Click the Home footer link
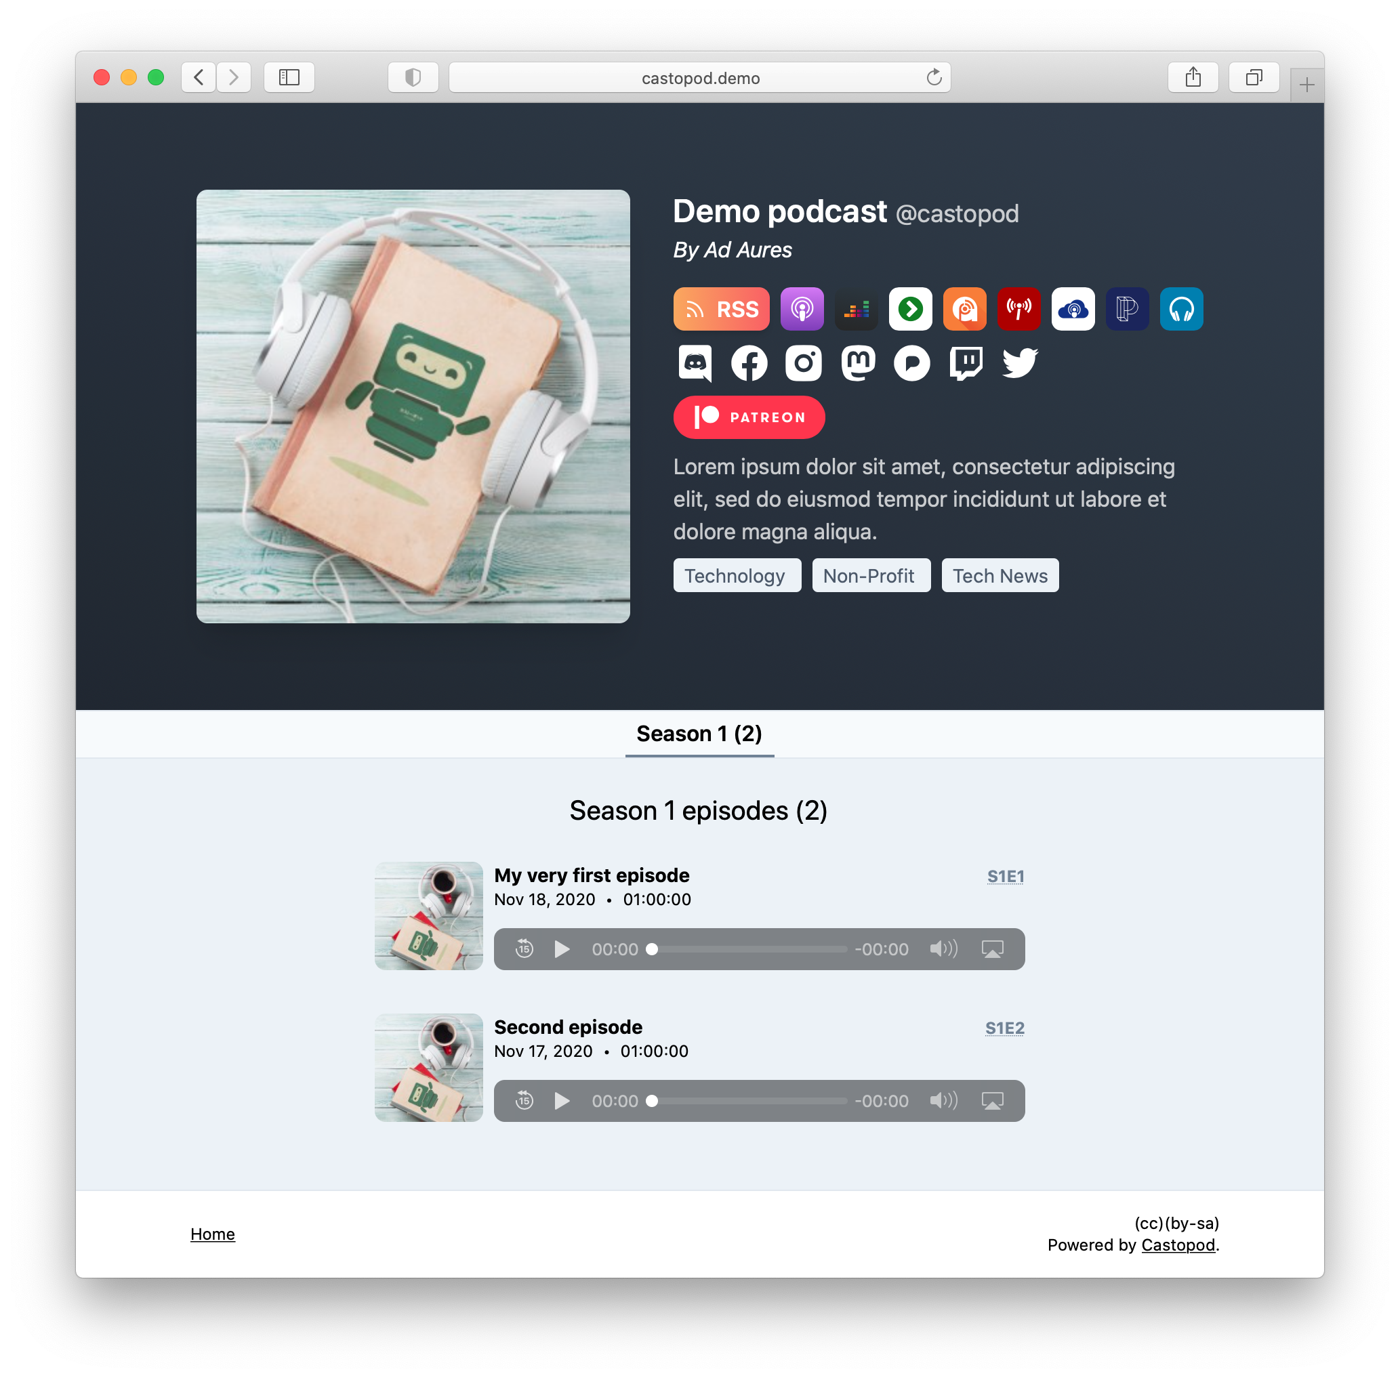Screen dimensions: 1400x1378 [x=212, y=1234]
